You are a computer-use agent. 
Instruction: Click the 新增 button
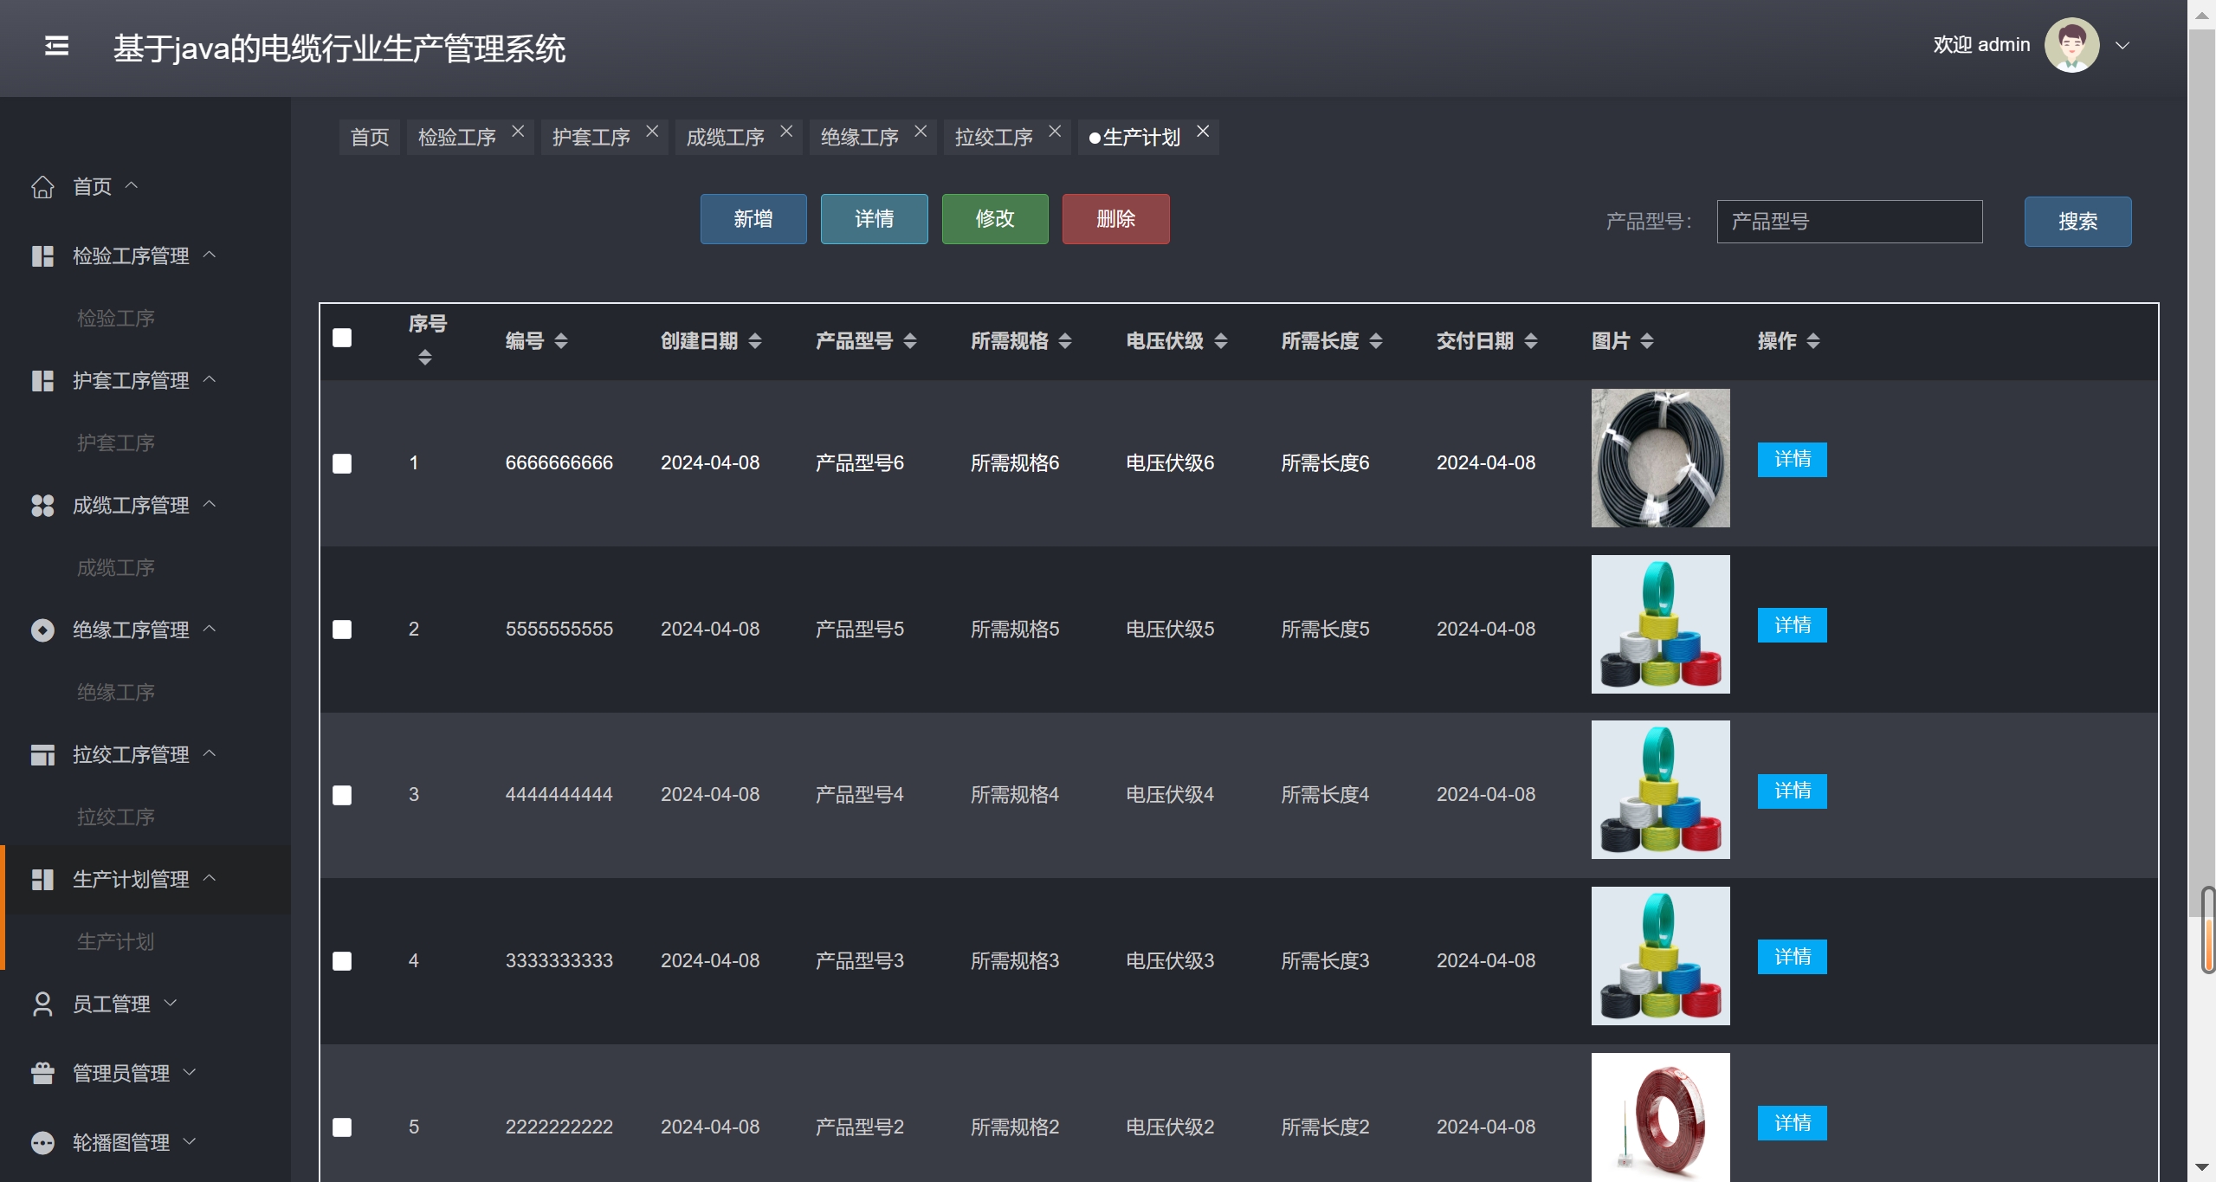tap(753, 219)
